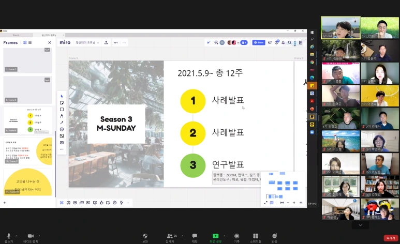The width and height of the screenshot is (400, 244).
Task: Open the frame thumbnail labeled 7. Frame 5
Action: pyautogui.click(x=27, y=60)
